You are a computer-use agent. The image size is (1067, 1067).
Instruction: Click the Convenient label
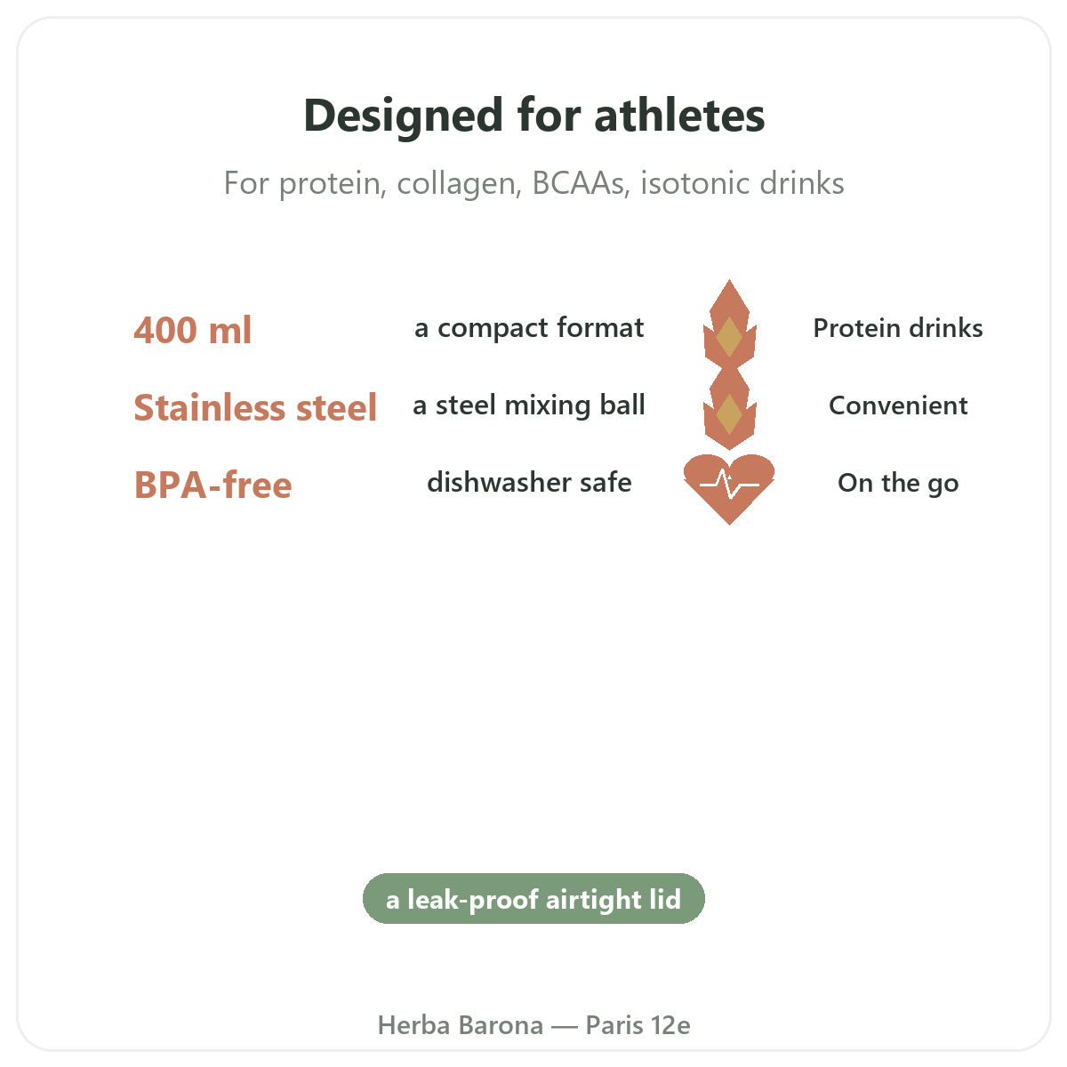click(898, 405)
